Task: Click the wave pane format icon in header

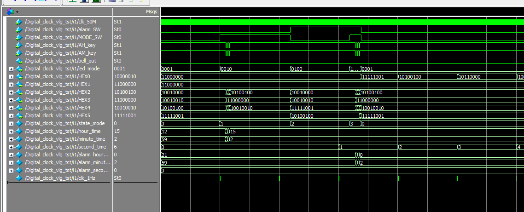Action: 10,11
